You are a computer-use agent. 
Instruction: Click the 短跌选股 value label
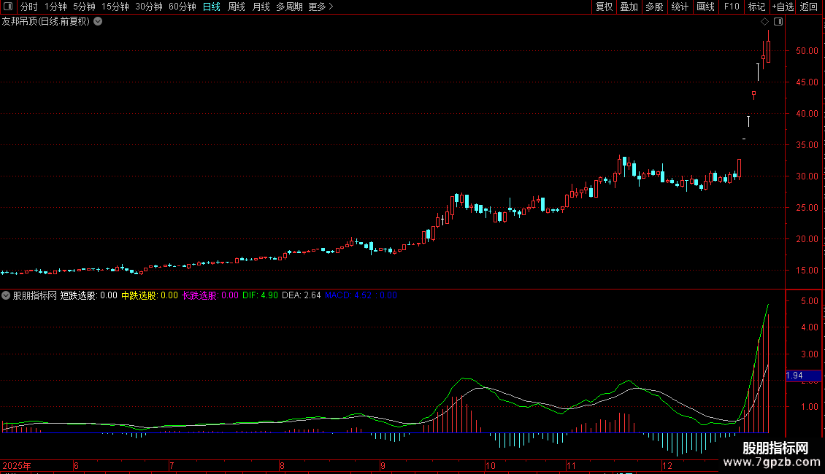pyautogui.click(x=89, y=295)
